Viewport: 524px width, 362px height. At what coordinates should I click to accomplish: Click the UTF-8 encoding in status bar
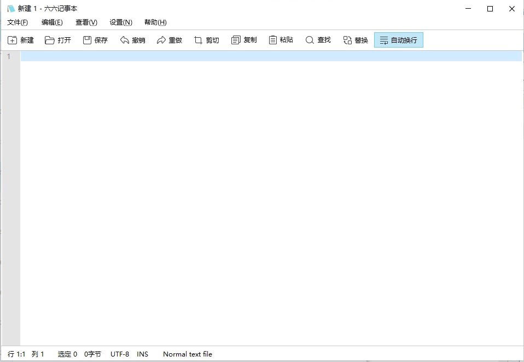click(x=120, y=354)
